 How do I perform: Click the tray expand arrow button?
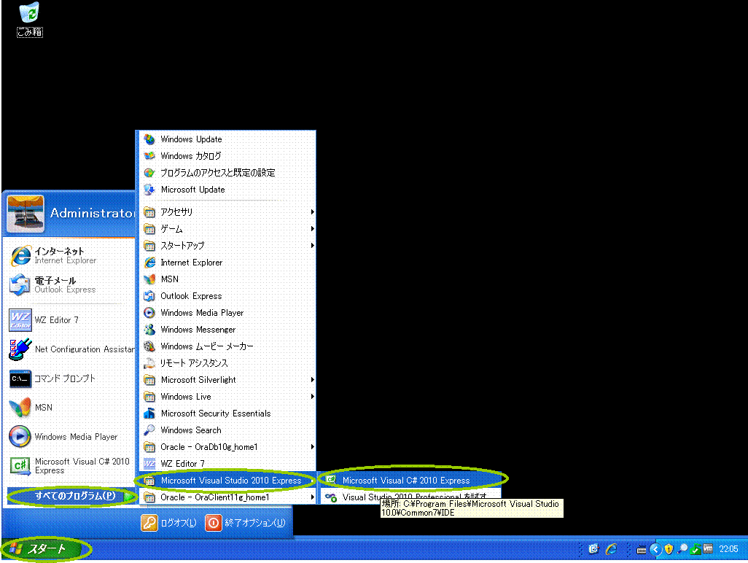tap(655, 549)
